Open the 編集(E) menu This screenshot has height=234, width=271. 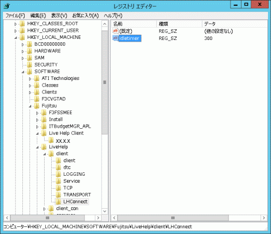tap(38, 15)
